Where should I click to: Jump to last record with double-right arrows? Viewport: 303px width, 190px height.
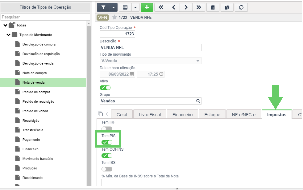199,7
